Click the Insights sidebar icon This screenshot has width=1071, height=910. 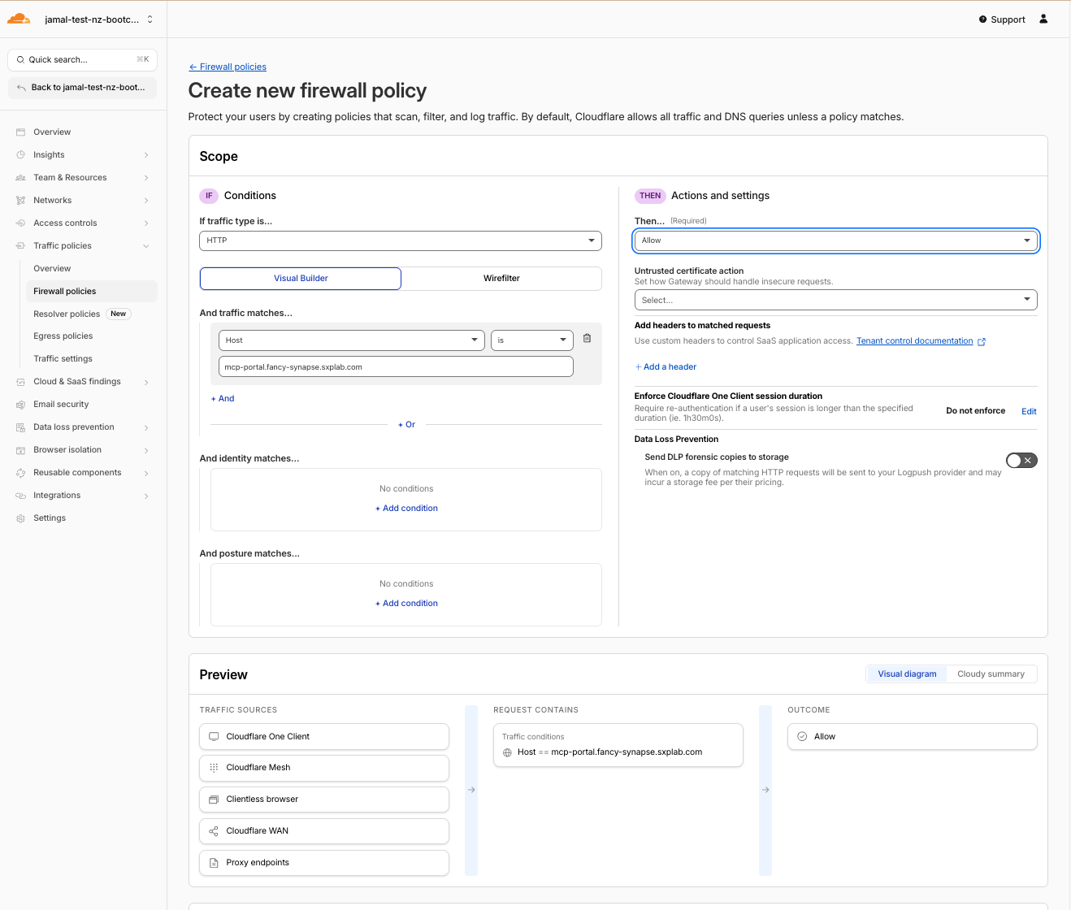click(x=20, y=154)
